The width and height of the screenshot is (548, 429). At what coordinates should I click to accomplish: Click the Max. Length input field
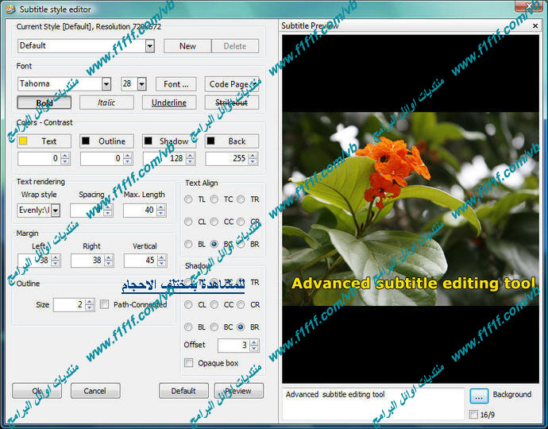[x=139, y=211]
